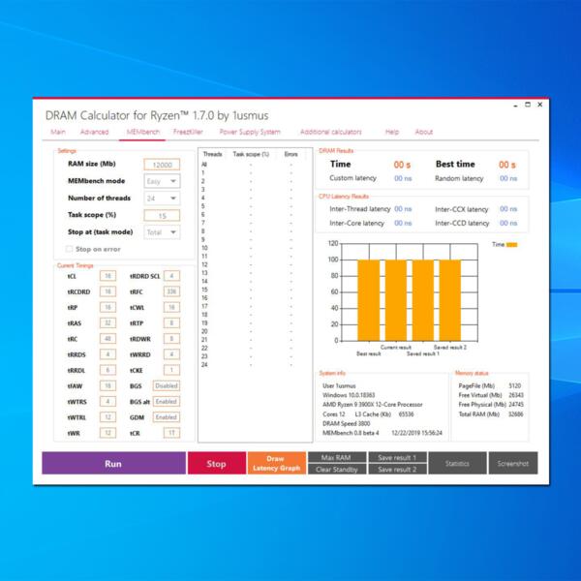The image size is (581, 581).
Task: Click the tWRRD timing value field
Action: (171, 354)
